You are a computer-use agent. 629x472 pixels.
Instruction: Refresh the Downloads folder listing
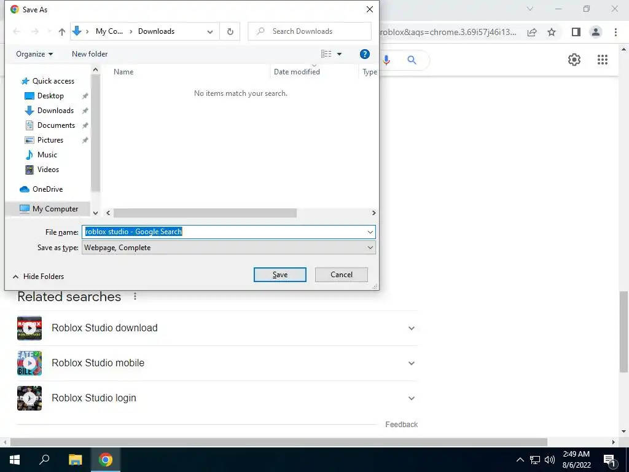coord(230,31)
